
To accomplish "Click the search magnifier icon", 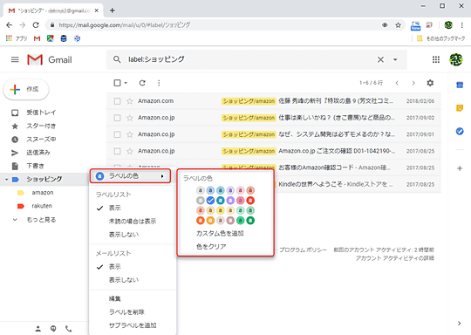I will (x=117, y=59).
